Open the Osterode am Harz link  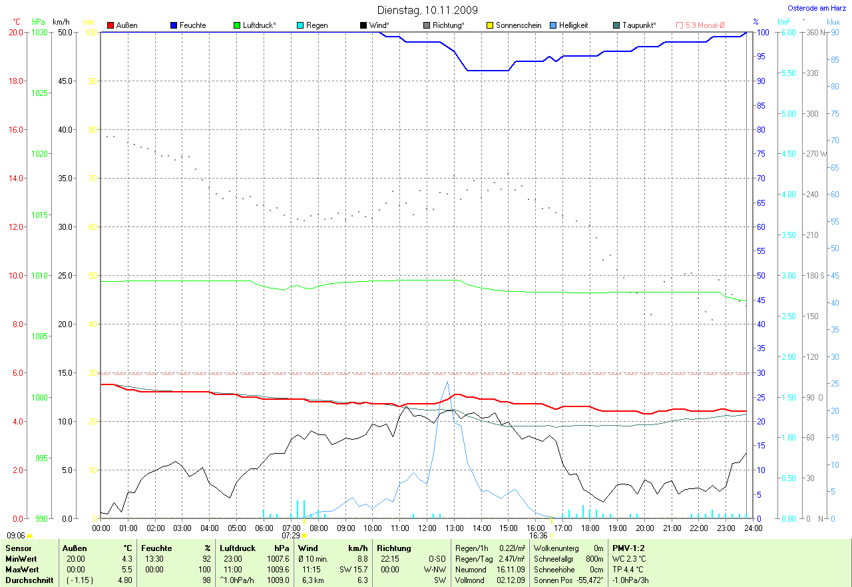(818, 9)
